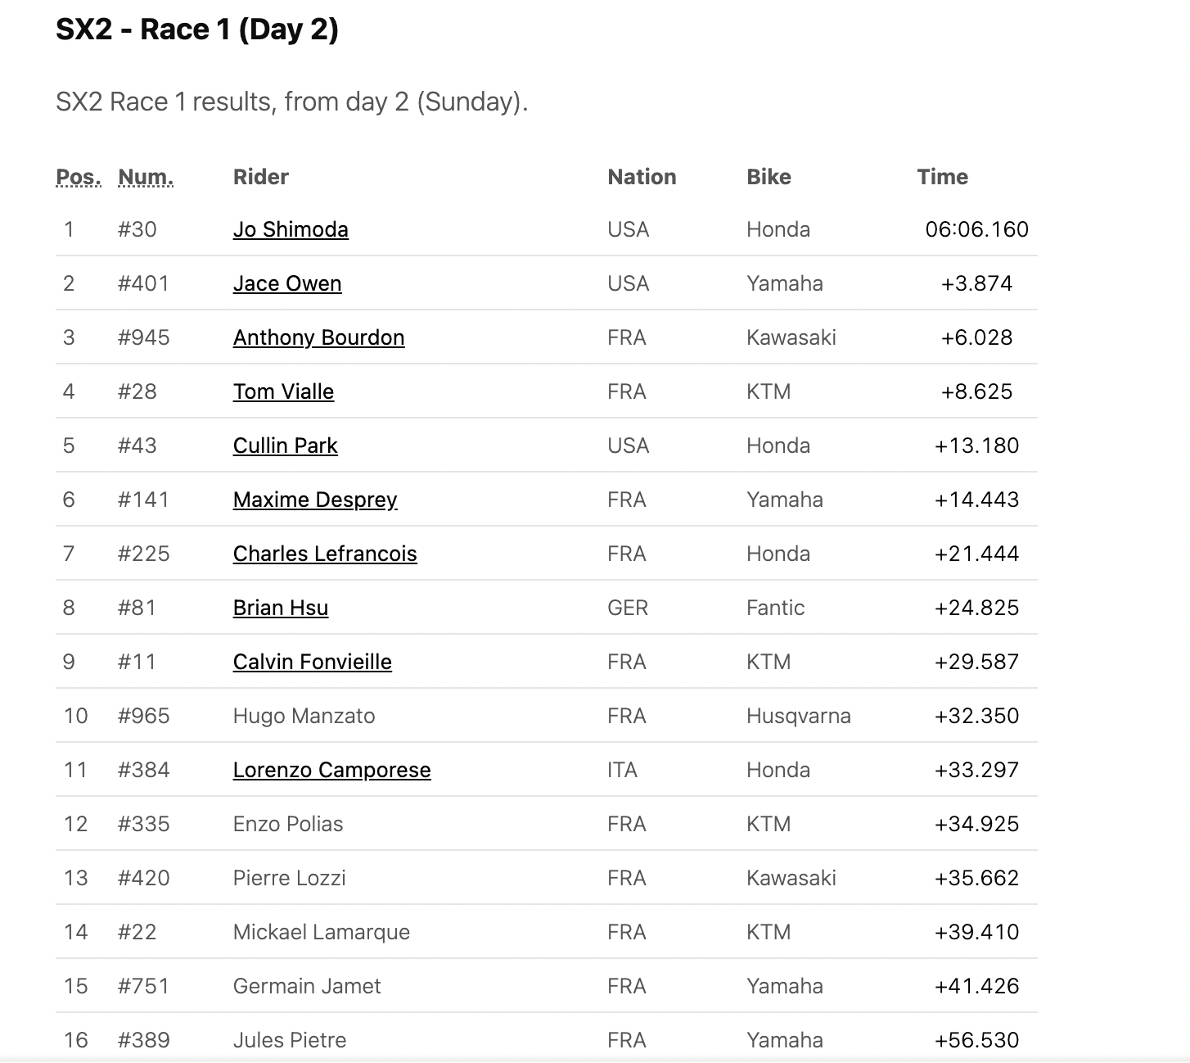Click the Rider column header

[261, 177]
